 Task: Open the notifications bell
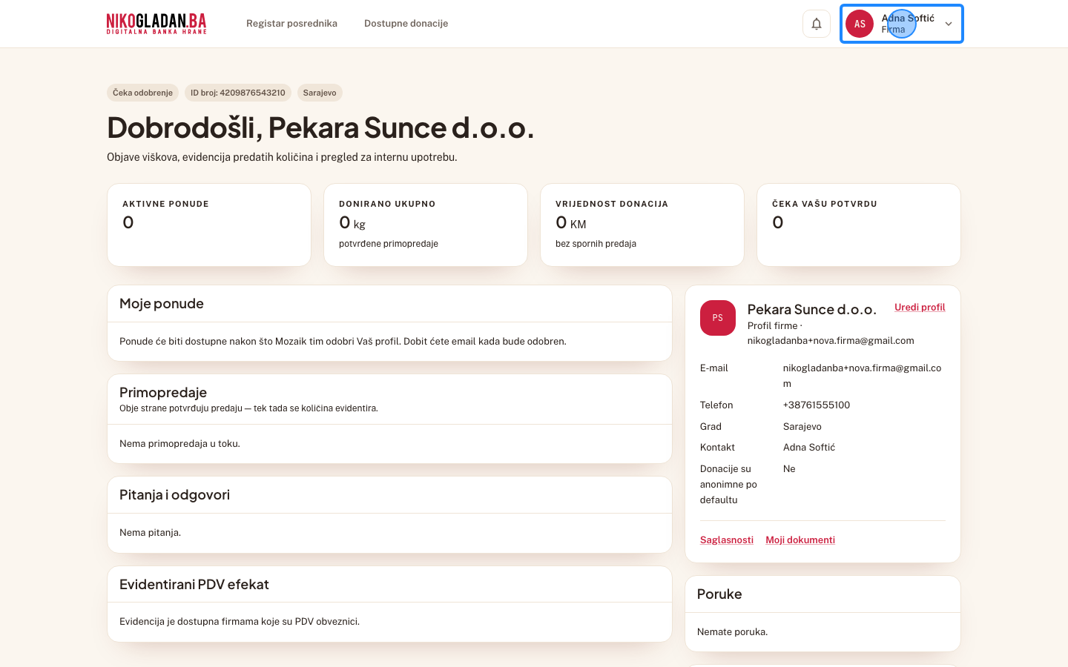[x=816, y=24]
